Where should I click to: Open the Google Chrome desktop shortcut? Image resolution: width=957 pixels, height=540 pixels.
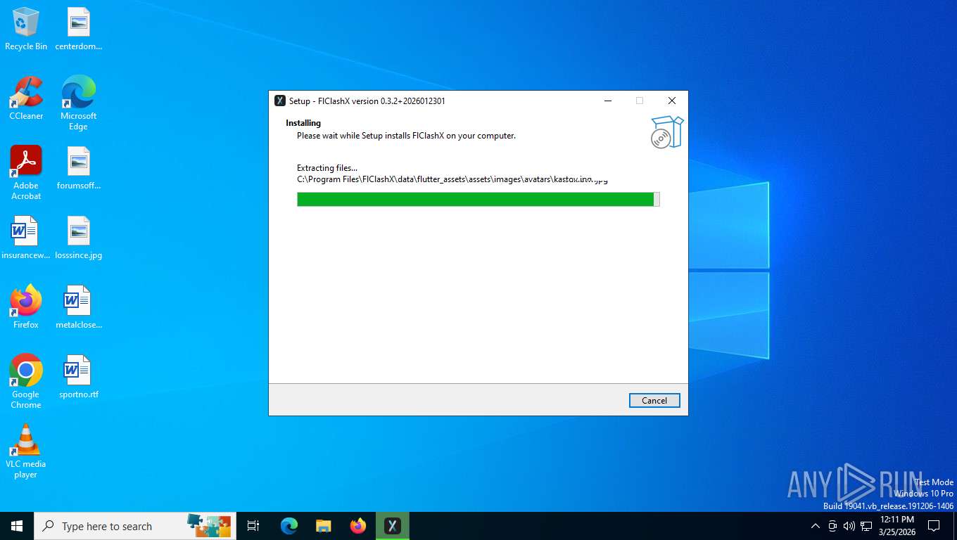(26, 381)
